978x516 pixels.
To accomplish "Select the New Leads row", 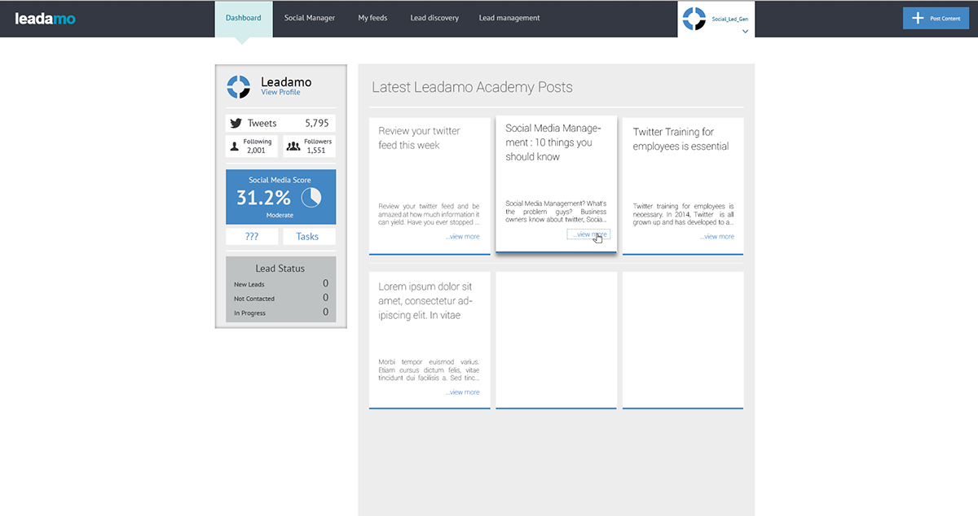I will tap(280, 284).
